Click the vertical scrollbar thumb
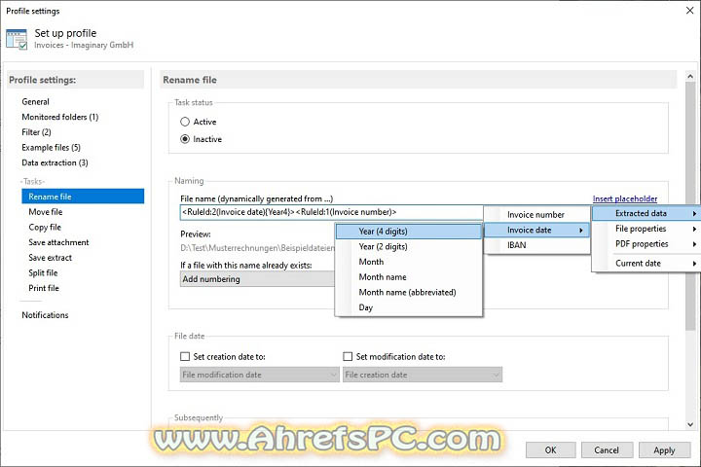The width and height of the screenshot is (701, 467). pyautogui.click(x=690, y=206)
